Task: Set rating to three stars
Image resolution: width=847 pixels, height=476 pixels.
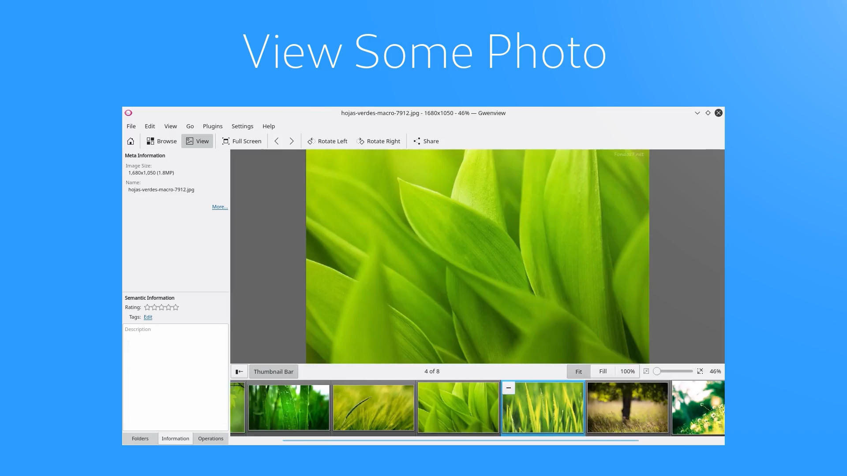Action: pos(161,307)
